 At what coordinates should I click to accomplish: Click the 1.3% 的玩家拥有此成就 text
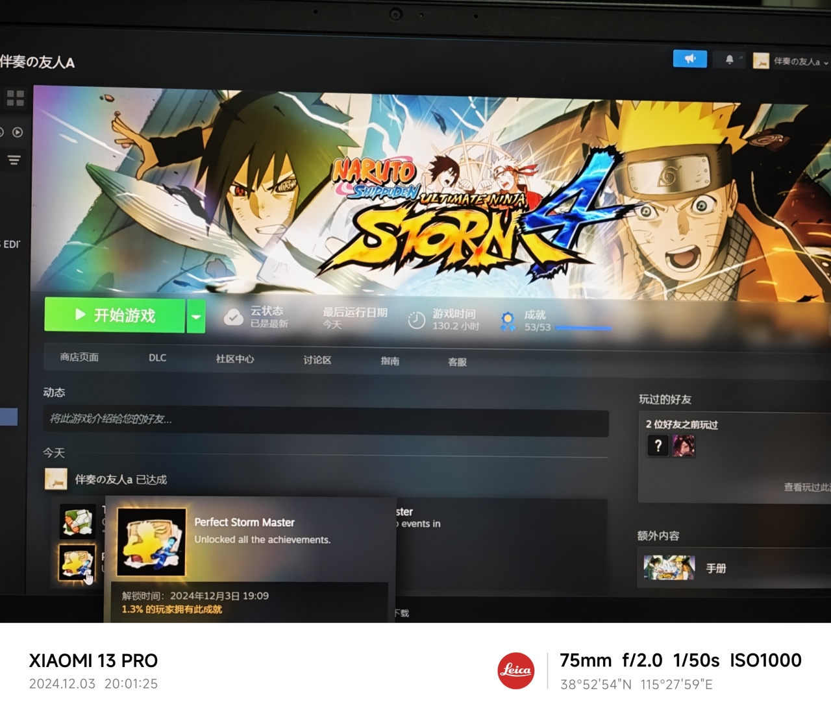click(x=171, y=609)
